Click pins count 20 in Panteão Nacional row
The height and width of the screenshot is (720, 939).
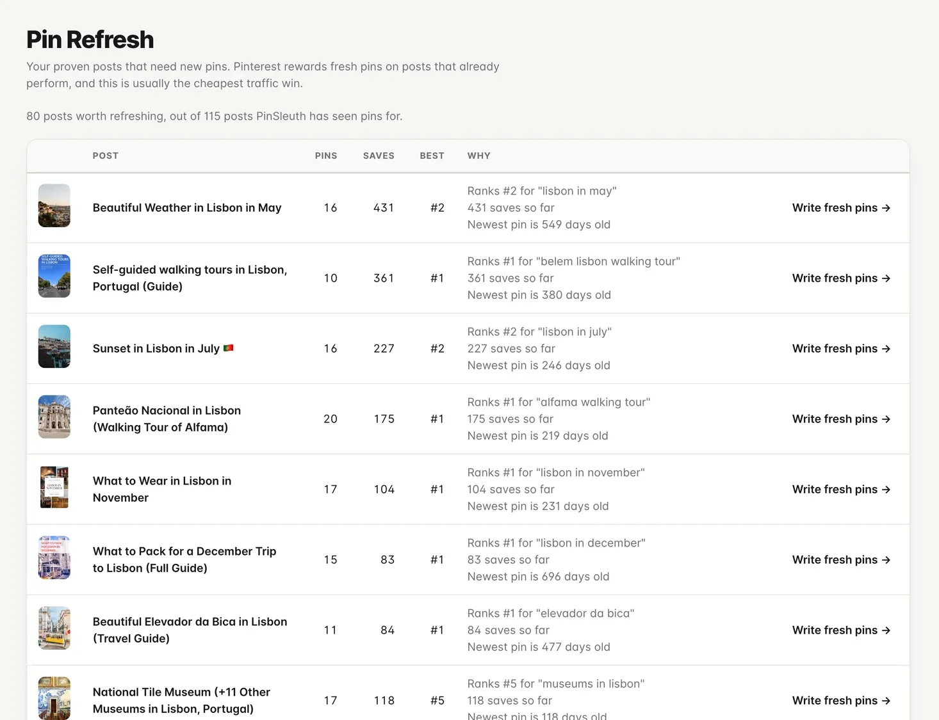click(331, 419)
